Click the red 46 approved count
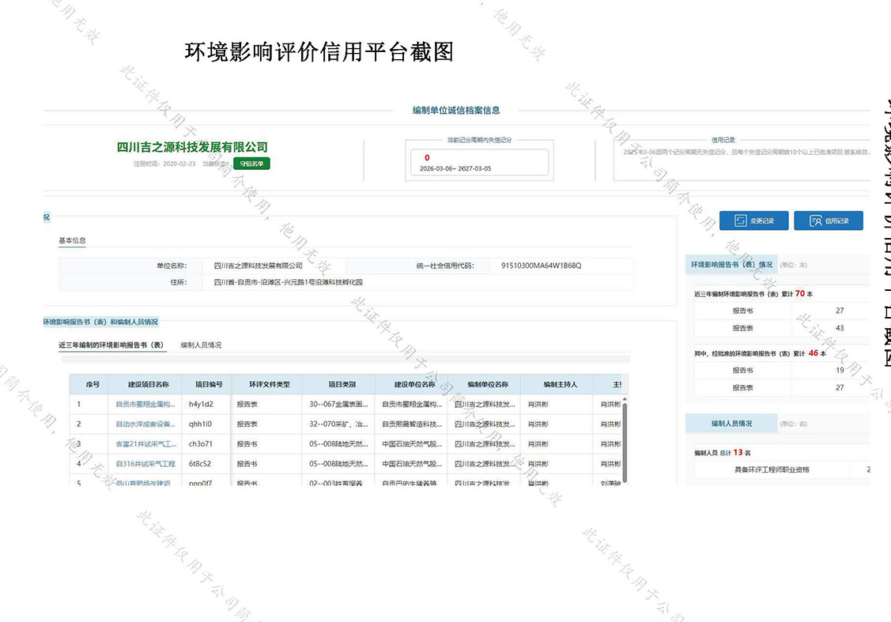This screenshot has width=891, height=622. point(814,352)
